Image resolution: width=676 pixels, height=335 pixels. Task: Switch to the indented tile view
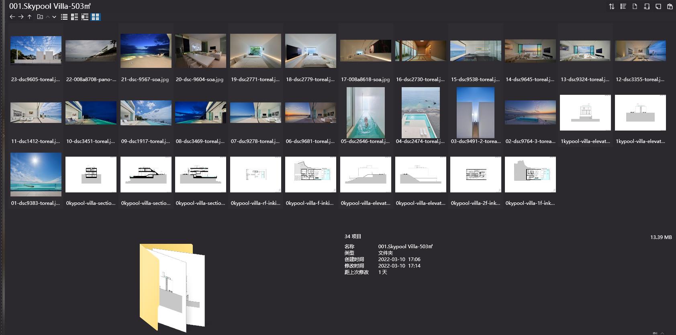85,17
